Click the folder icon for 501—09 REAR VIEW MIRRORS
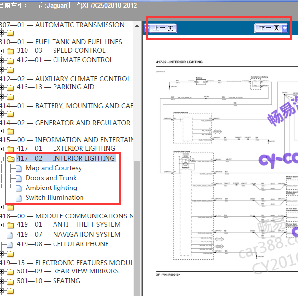Screen dimensions: 298x296 coord(10,272)
